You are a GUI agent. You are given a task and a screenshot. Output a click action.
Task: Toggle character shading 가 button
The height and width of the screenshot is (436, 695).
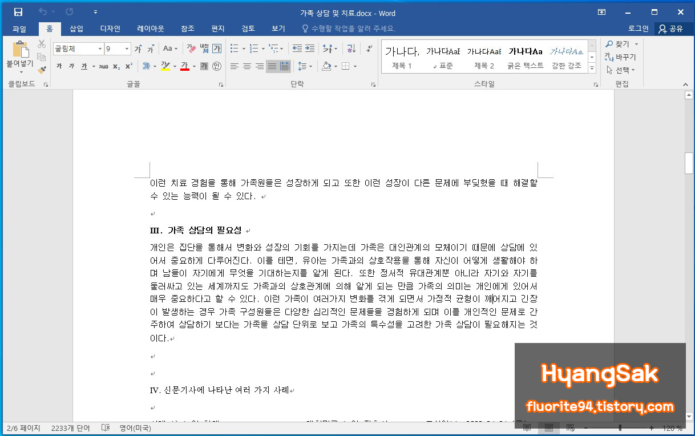[x=204, y=67]
